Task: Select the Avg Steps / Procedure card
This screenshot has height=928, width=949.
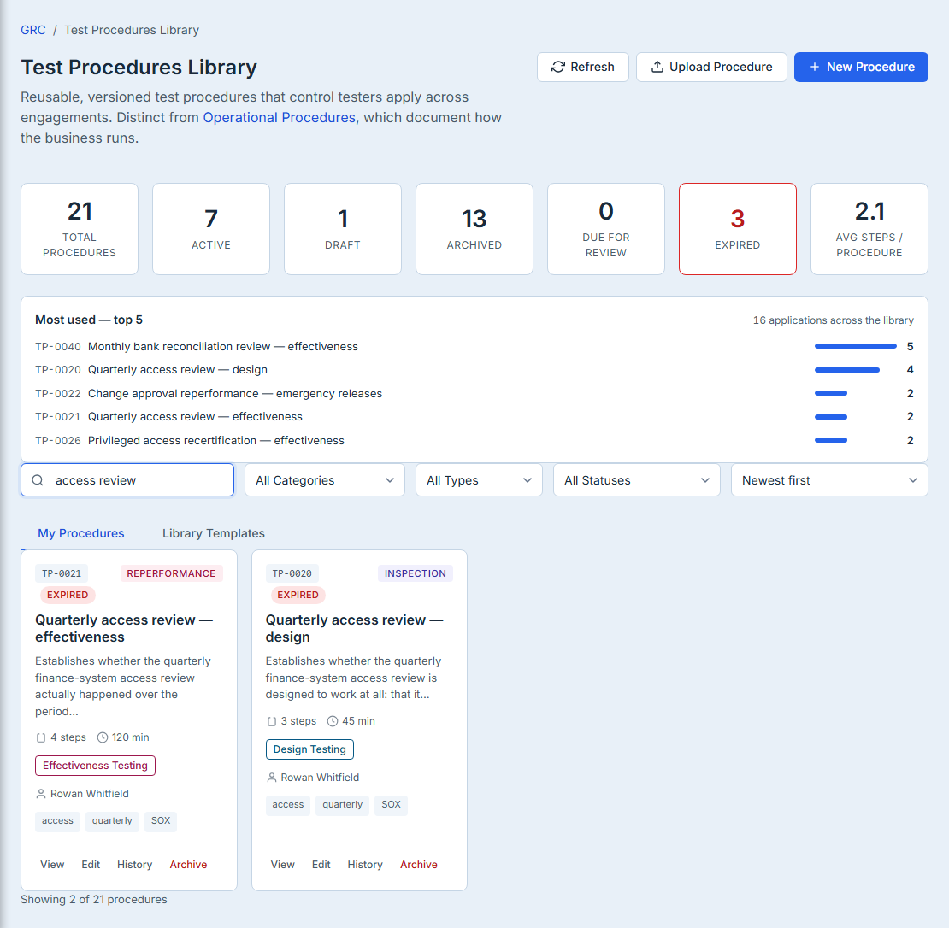Action: [x=869, y=229]
